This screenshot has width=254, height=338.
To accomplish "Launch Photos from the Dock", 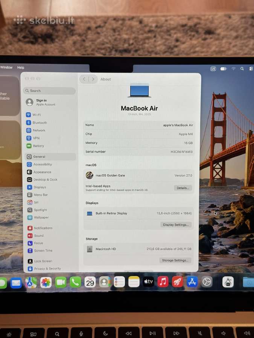I will coord(46,282).
